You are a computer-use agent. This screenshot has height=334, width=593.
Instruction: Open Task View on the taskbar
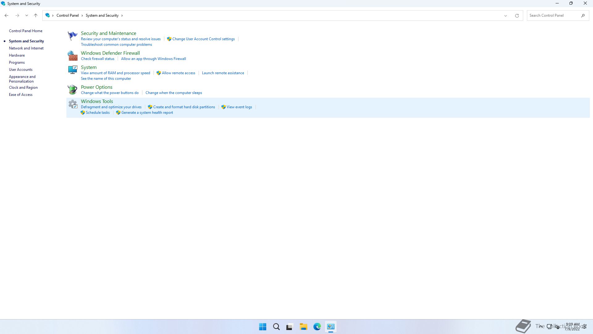point(290,327)
